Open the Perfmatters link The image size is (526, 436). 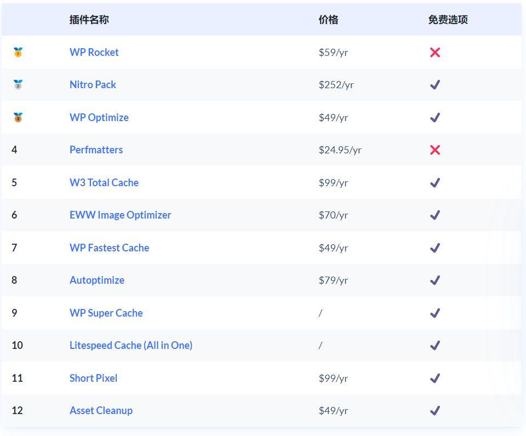coord(96,150)
